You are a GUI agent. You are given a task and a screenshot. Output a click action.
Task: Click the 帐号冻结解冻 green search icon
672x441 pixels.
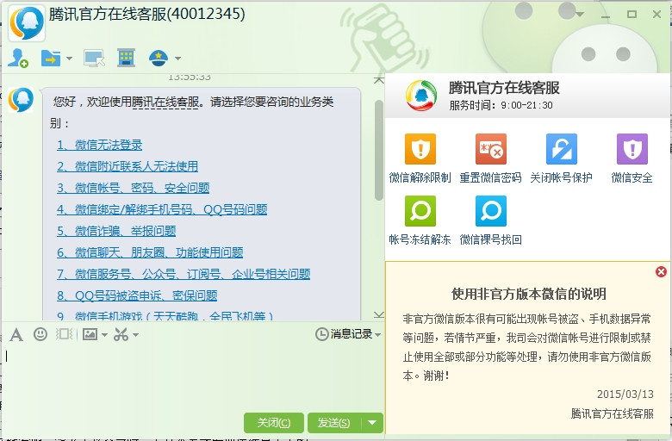(420, 211)
